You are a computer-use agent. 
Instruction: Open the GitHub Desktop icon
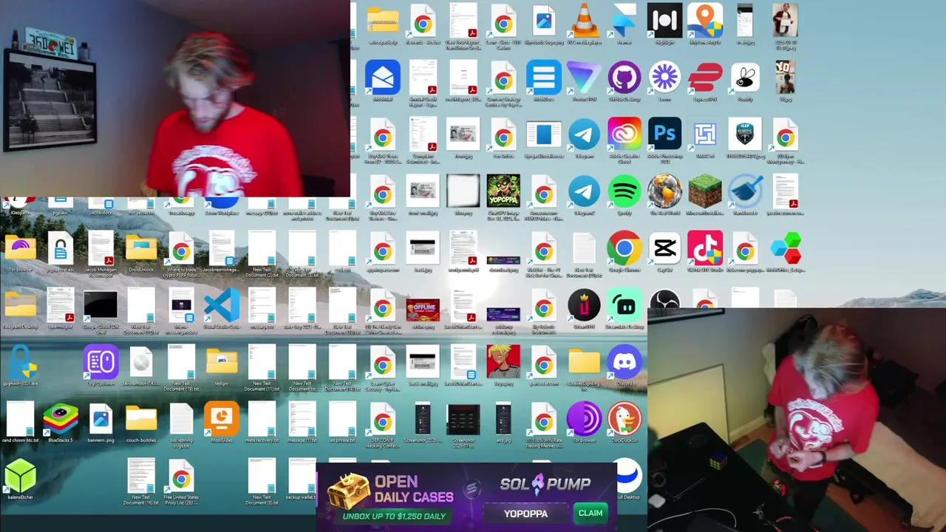coord(625,78)
